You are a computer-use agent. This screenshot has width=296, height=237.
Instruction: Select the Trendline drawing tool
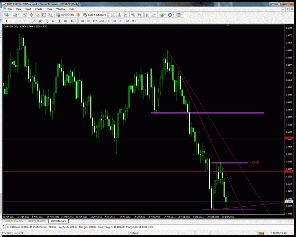(x=34, y=21)
